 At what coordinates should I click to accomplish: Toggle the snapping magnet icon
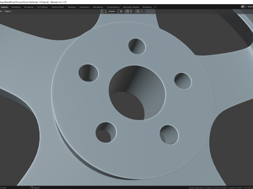[128, 12]
